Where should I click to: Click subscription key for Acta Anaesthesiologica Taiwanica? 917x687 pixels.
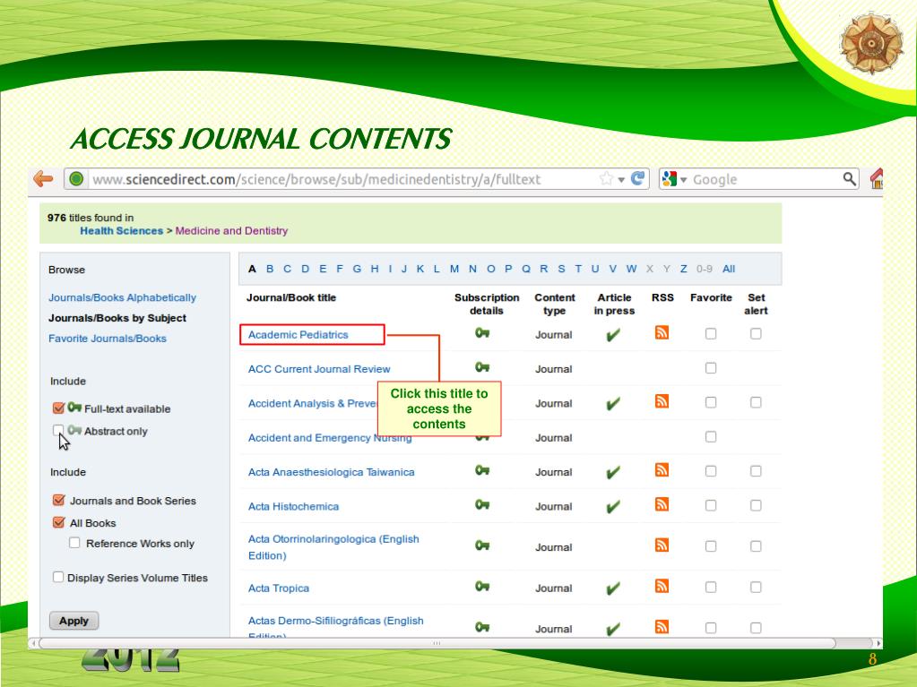click(x=482, y=470)
